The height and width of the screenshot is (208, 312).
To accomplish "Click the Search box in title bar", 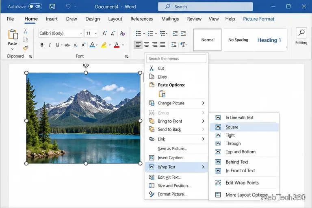I will click(205, 6).
